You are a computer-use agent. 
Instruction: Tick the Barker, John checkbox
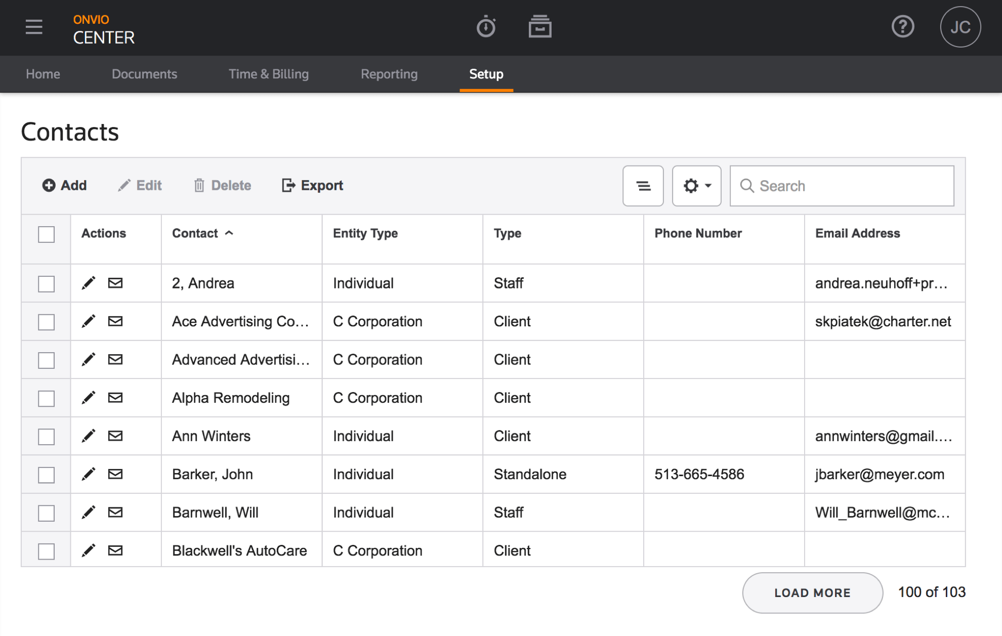point(46,475)
